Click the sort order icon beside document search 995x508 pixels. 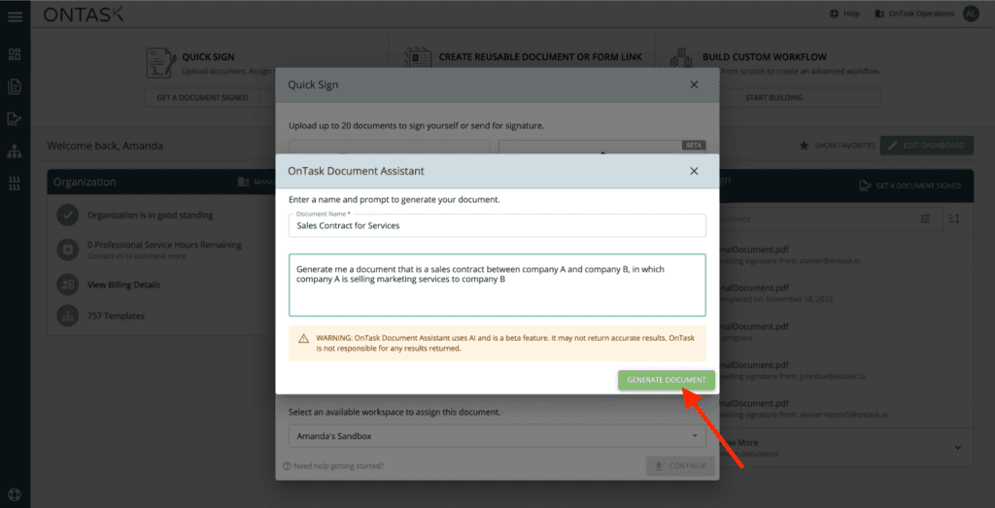954,219
